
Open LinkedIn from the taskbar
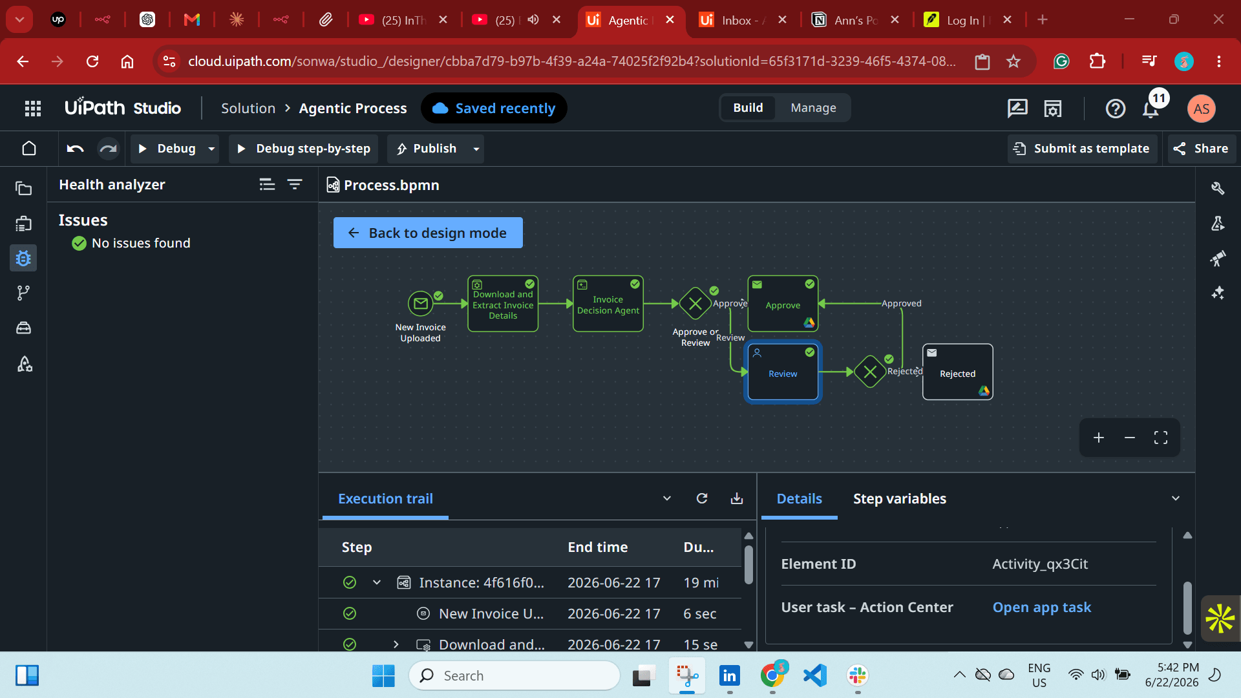click(730, 675)
